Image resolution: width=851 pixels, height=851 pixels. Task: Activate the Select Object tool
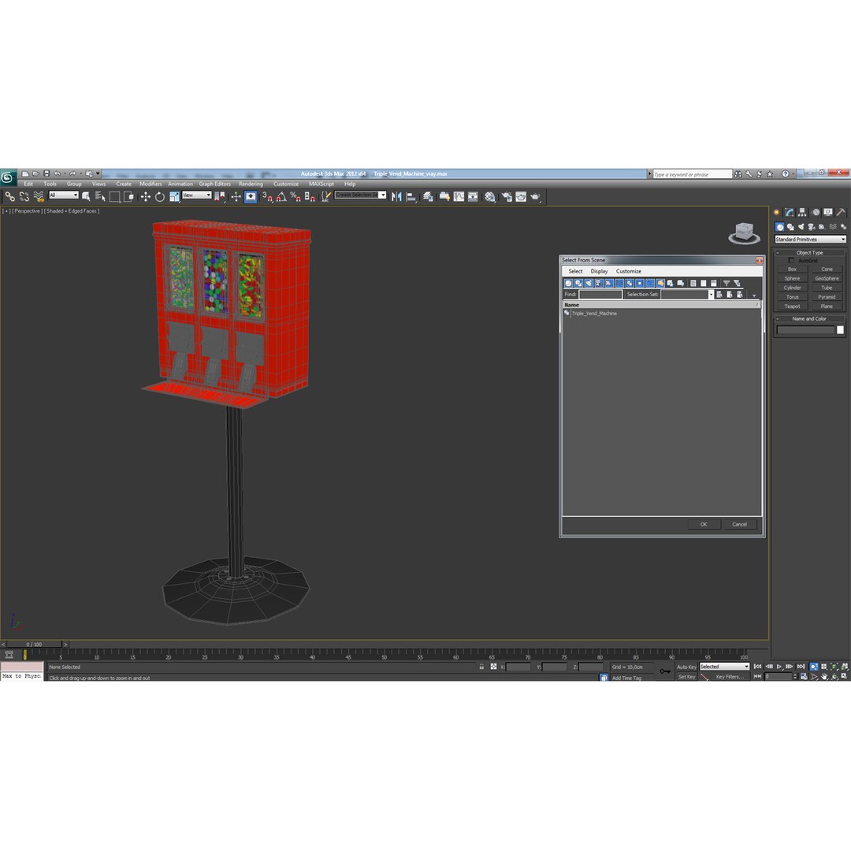pyautogui.click(x=86, y=196)
